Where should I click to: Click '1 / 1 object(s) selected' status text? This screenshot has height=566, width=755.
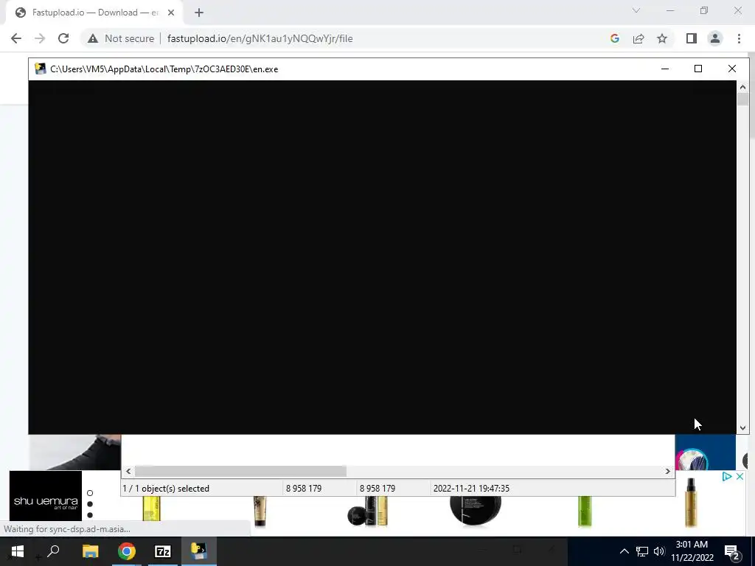coord(166,489)
